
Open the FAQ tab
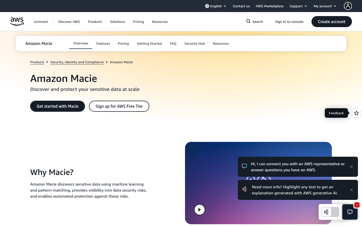pos(173,43)
